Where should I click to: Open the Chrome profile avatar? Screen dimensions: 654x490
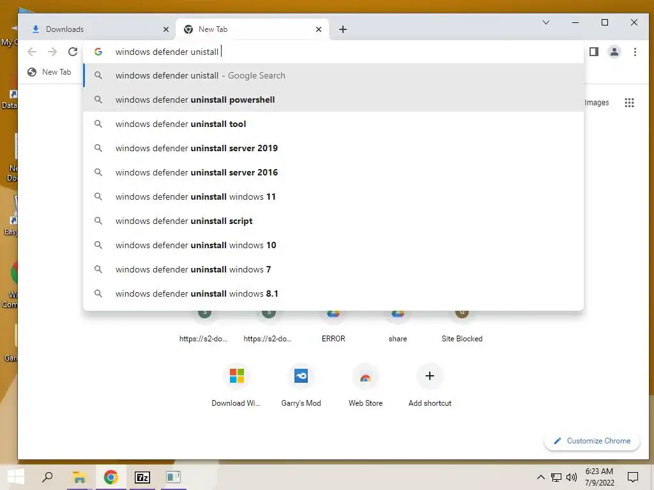coord(614,52)
